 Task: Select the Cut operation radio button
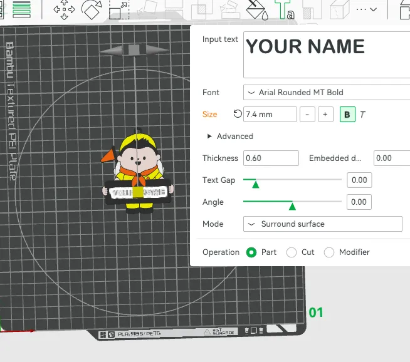(x=292, y=252)
